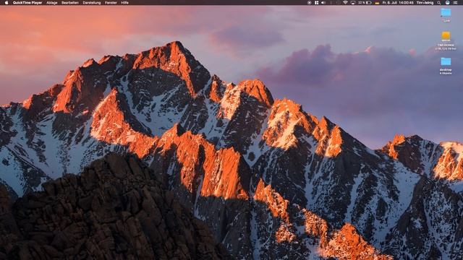The width and height of the screenshot is (463, 260).
Task: Click the date and time clock
Action: tap(398, 3)
